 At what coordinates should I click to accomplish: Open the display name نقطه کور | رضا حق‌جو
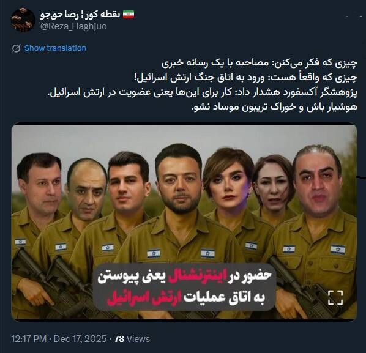[x=80, y=15]
